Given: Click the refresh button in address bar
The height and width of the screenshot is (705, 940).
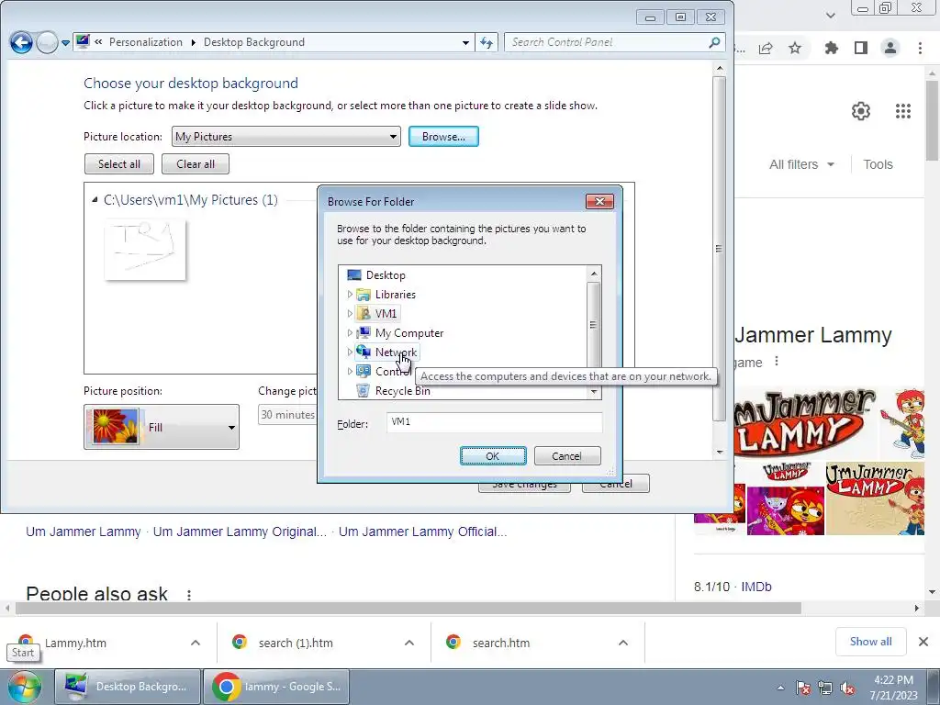Looking at the screenshot, I should (x=487, y=42).
